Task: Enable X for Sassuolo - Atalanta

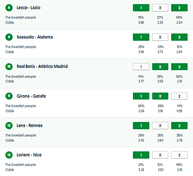Action: [160, 37]
